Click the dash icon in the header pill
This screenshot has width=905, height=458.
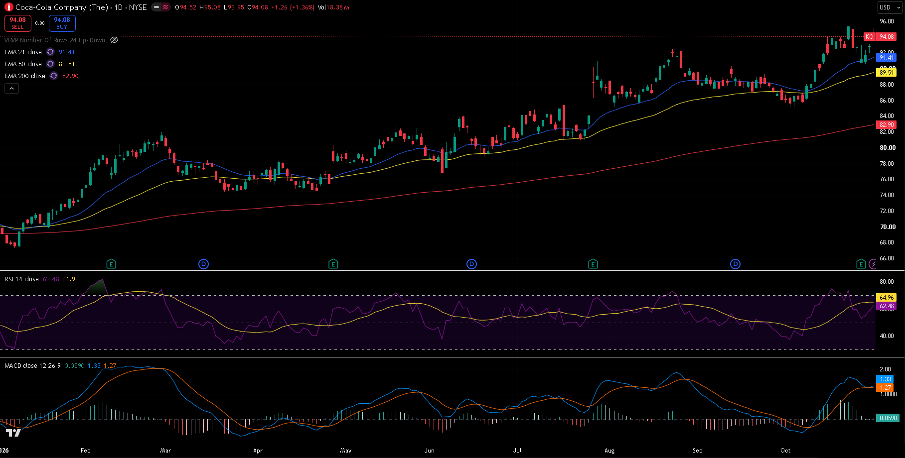(156, 7)
